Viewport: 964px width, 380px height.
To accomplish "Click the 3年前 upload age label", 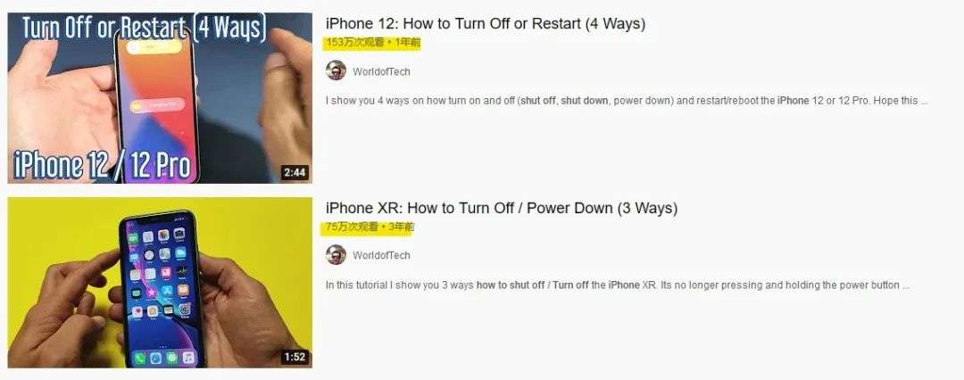I will pos(402,227).
